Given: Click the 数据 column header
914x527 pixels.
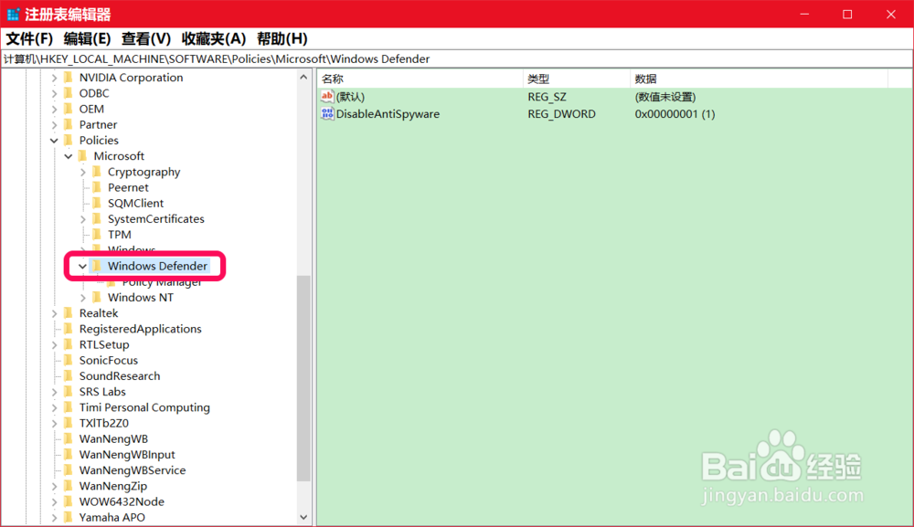Looking at the screenshot, I should coord(643,78).
